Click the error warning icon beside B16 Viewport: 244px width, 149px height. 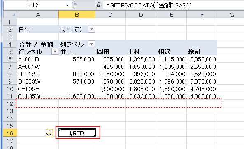[x=49, y=133]
